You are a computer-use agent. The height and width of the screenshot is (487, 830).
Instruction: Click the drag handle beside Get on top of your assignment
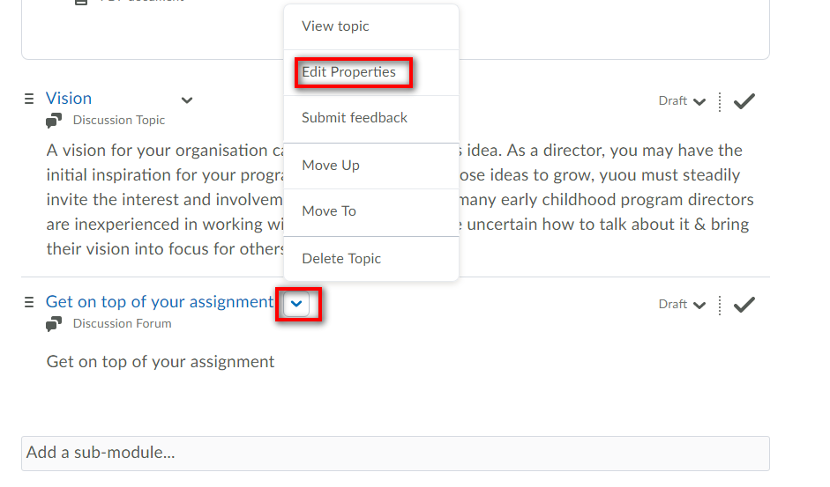tap(29, 302)
